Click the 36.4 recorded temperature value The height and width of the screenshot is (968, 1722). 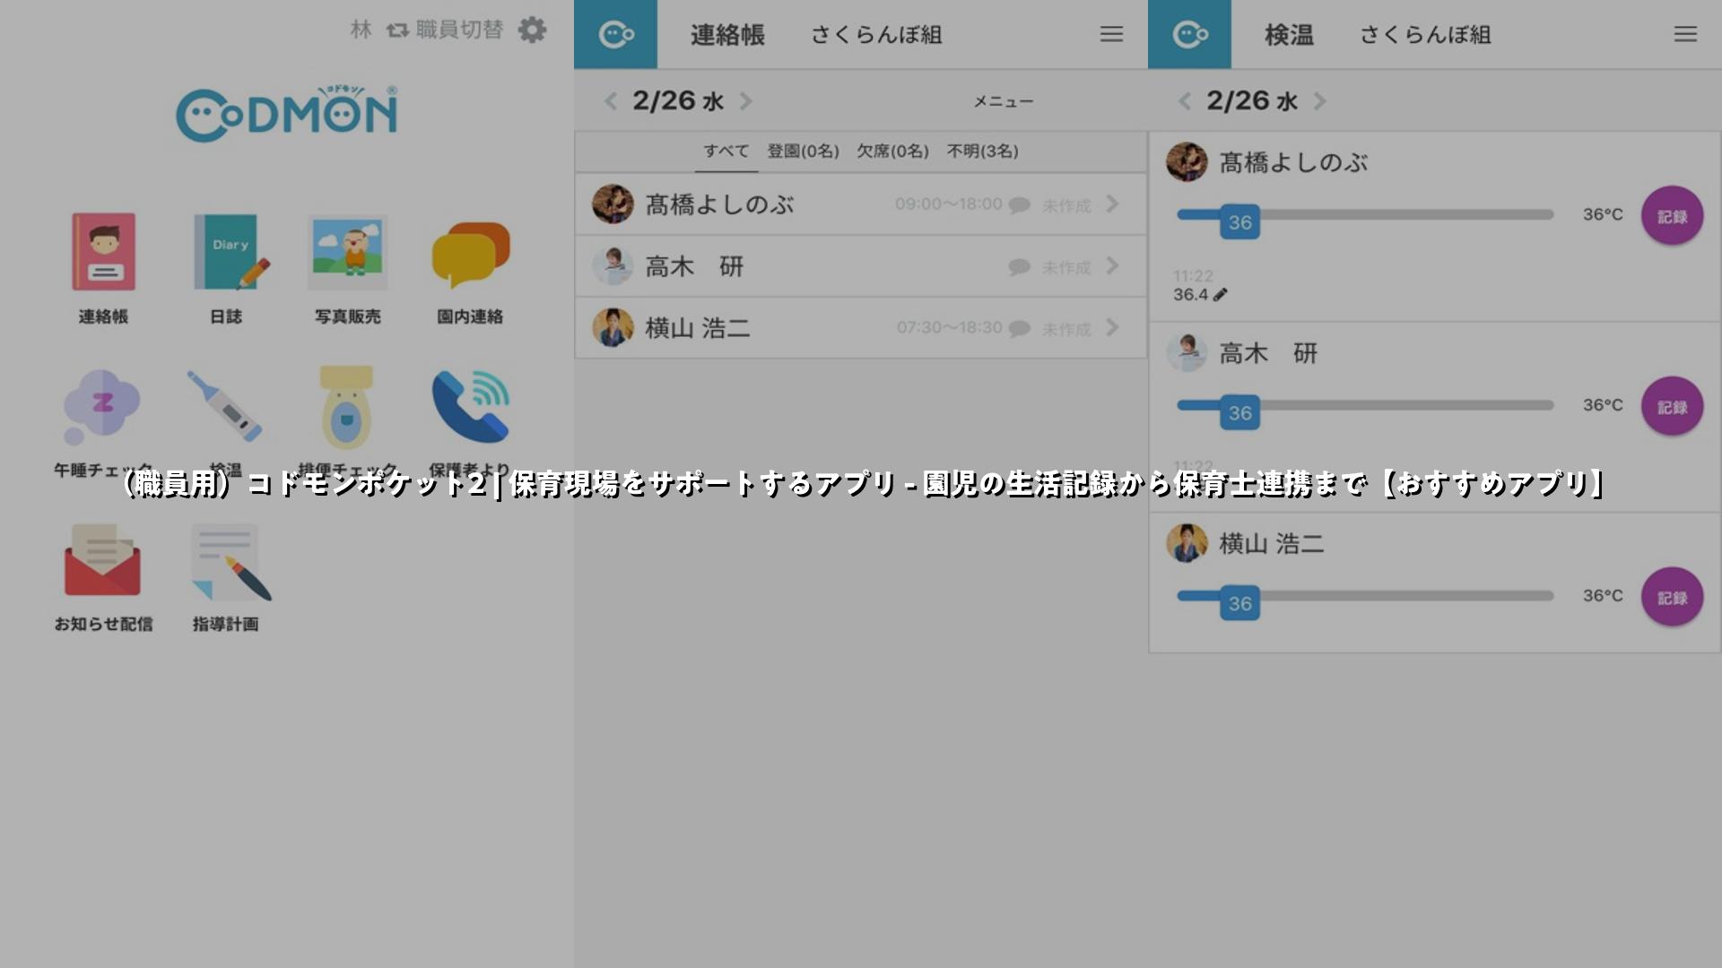(x=1190, y=295)
